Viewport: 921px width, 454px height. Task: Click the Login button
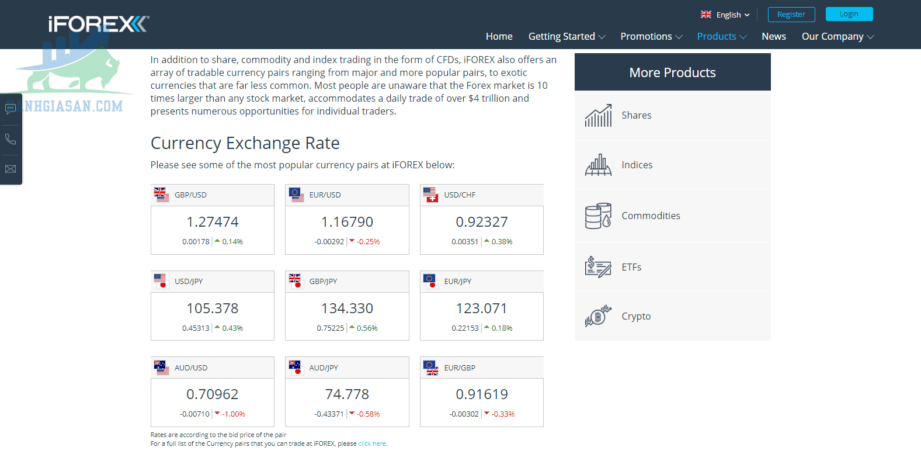pyautogui.click(x=849, y=14)
